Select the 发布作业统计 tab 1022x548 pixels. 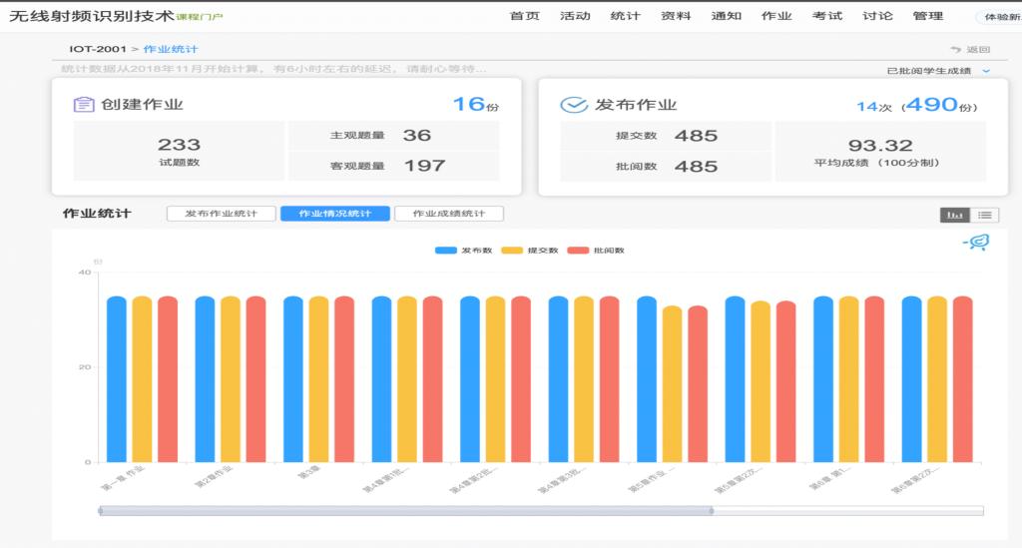coord(221,214)
